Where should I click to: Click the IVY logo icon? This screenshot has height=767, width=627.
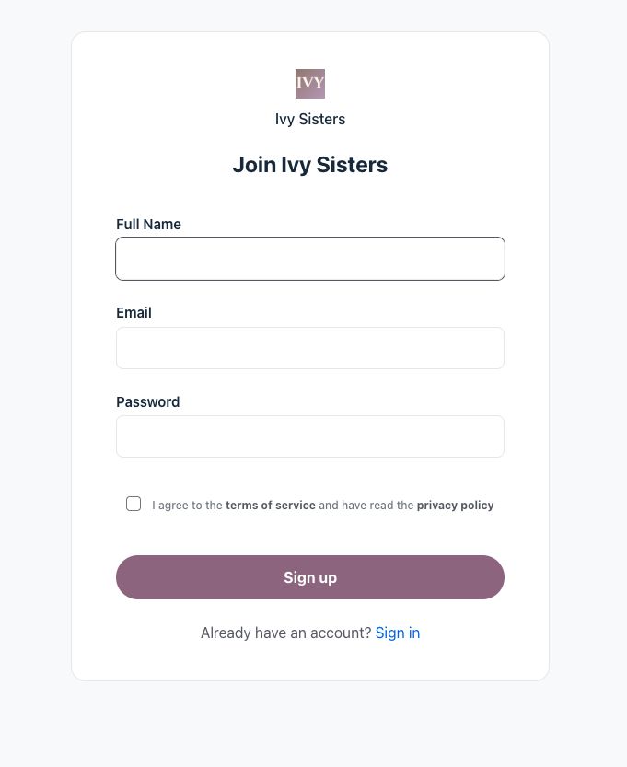(310, 84)
